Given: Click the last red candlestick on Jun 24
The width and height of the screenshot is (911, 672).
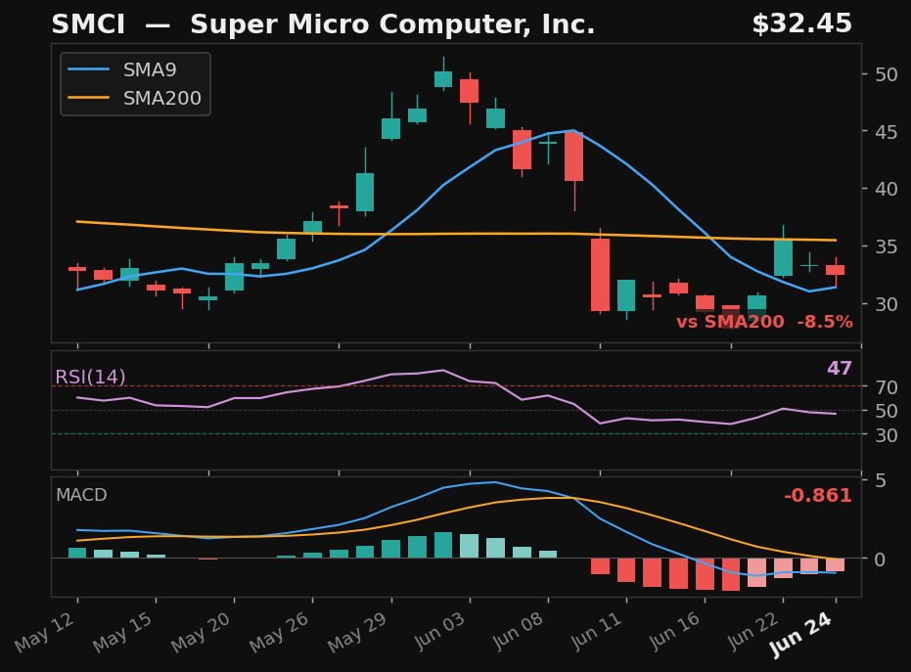Looking at the screenshot, I should 836,270.
